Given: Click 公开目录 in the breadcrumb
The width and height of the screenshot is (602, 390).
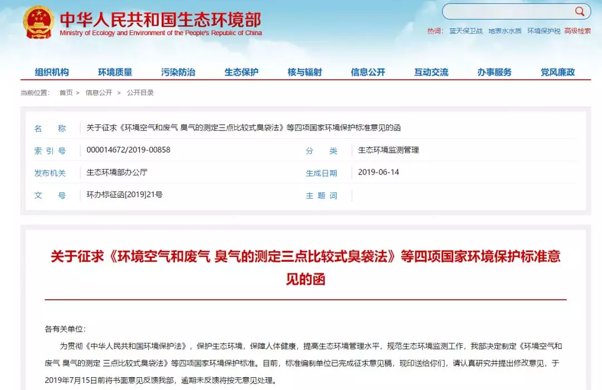Looking at the screenshot, I should (140, 92).
